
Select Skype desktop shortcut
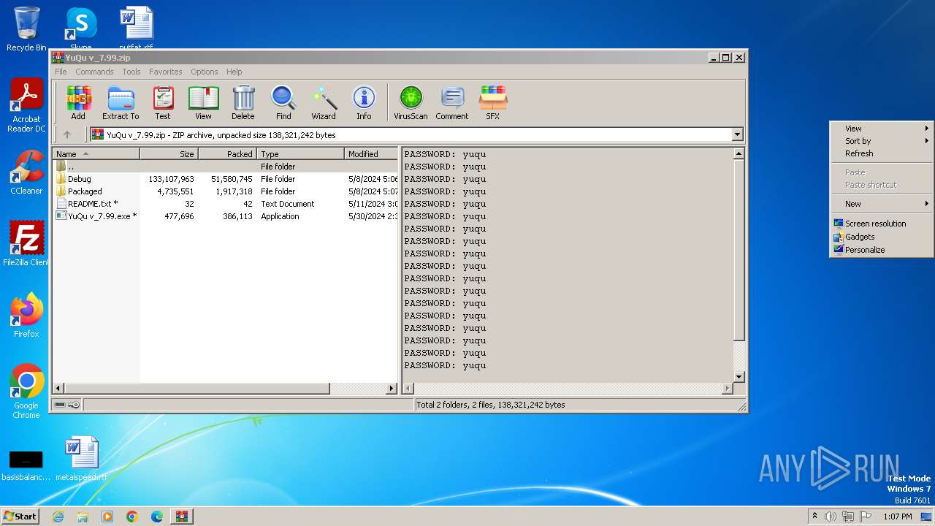tap(80, 29)
